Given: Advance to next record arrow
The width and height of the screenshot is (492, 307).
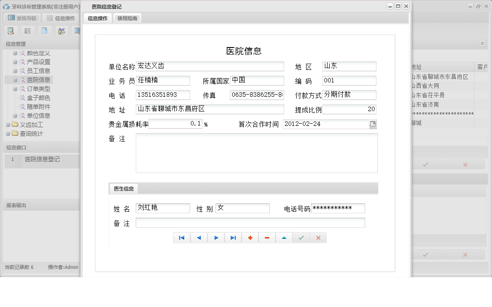Looking at the screenshot, I should (x=216, y=238).
